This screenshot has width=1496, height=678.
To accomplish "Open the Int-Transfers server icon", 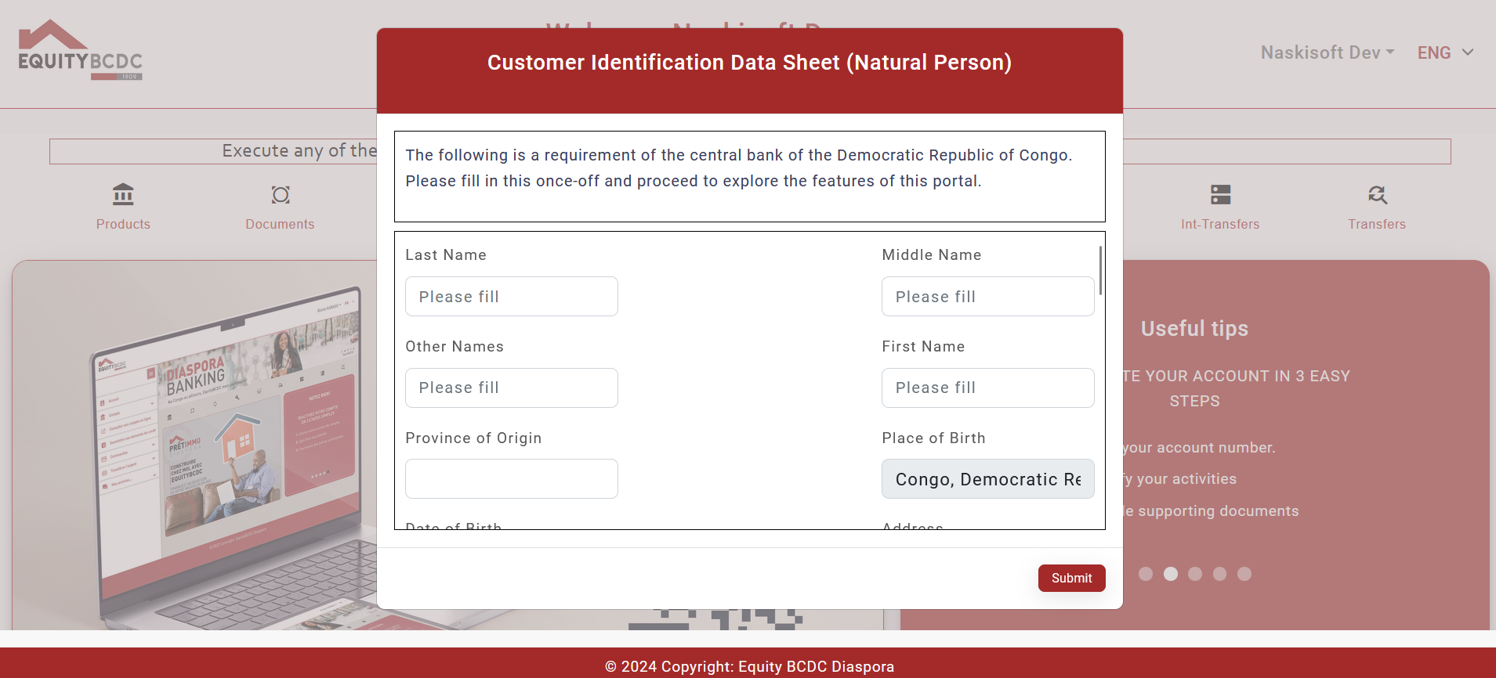I will point(1220,194).
